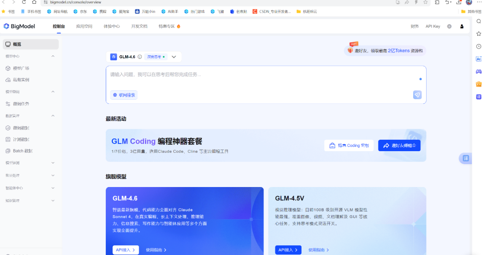Toggle the 深度思考 deep thinking switch
Screen dimensions: 484x255
coord(156,57)
